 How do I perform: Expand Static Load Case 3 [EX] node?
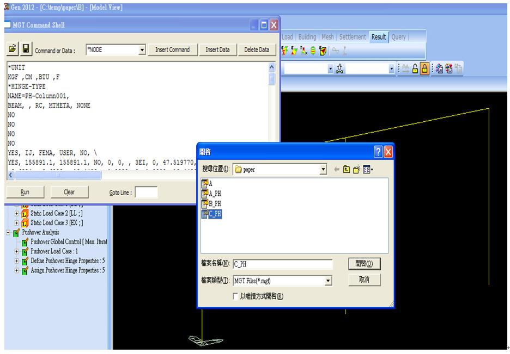click(16, 223)
